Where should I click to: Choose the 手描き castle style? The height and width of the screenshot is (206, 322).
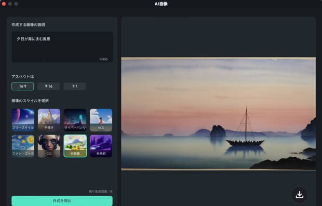(49, 120)
